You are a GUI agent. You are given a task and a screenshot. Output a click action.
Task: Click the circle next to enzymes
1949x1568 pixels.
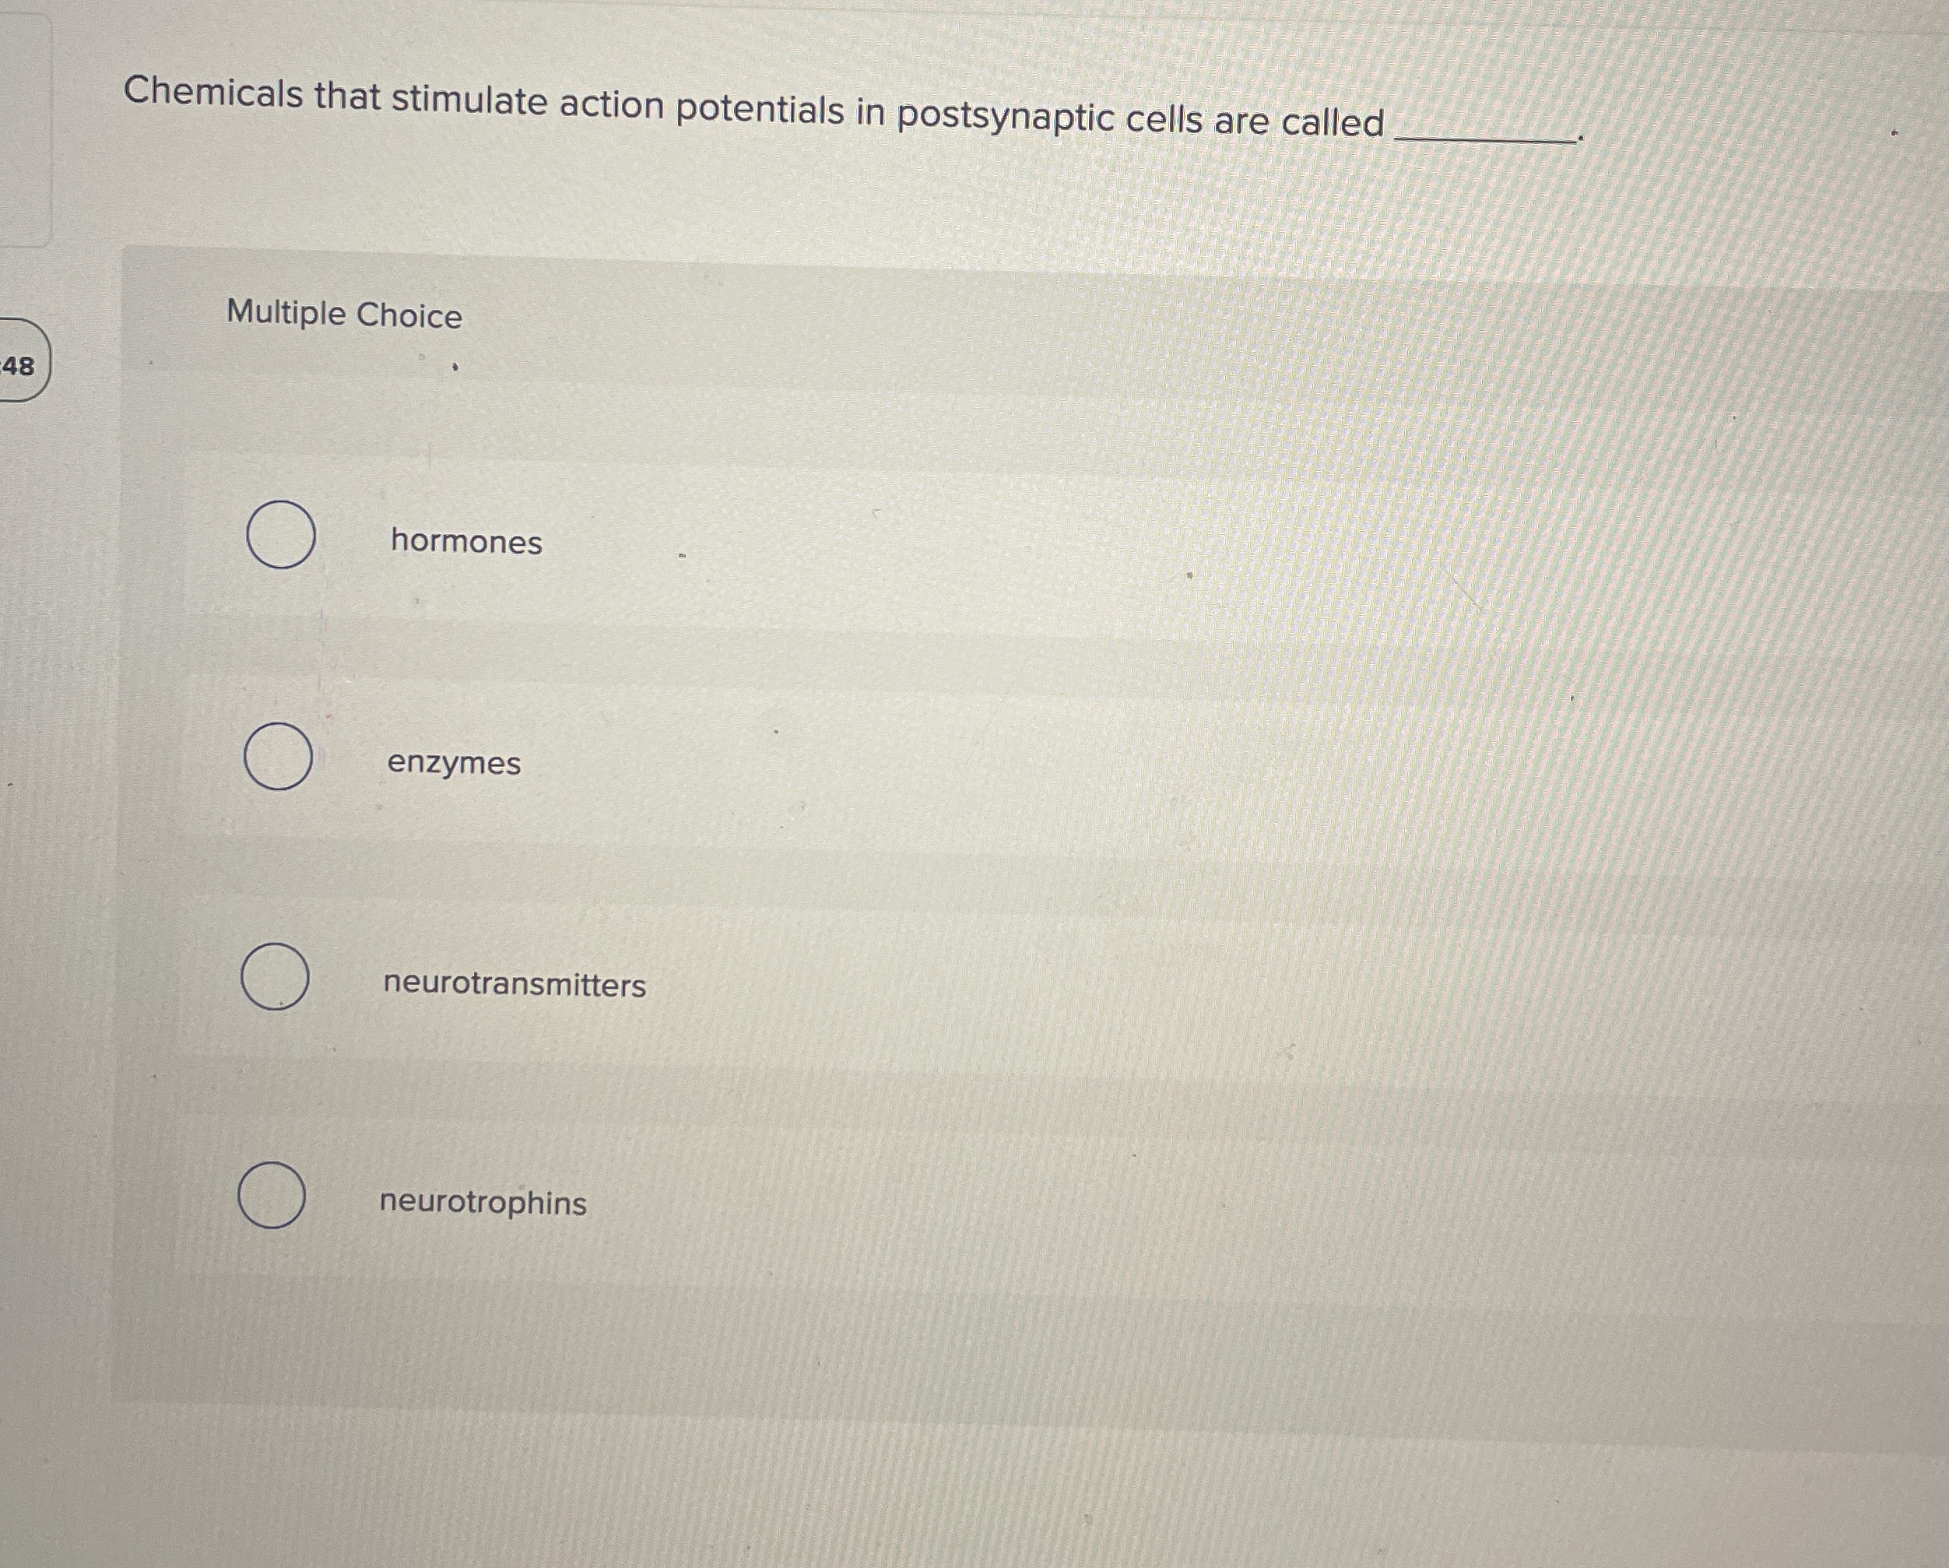[x=280, y=755]
